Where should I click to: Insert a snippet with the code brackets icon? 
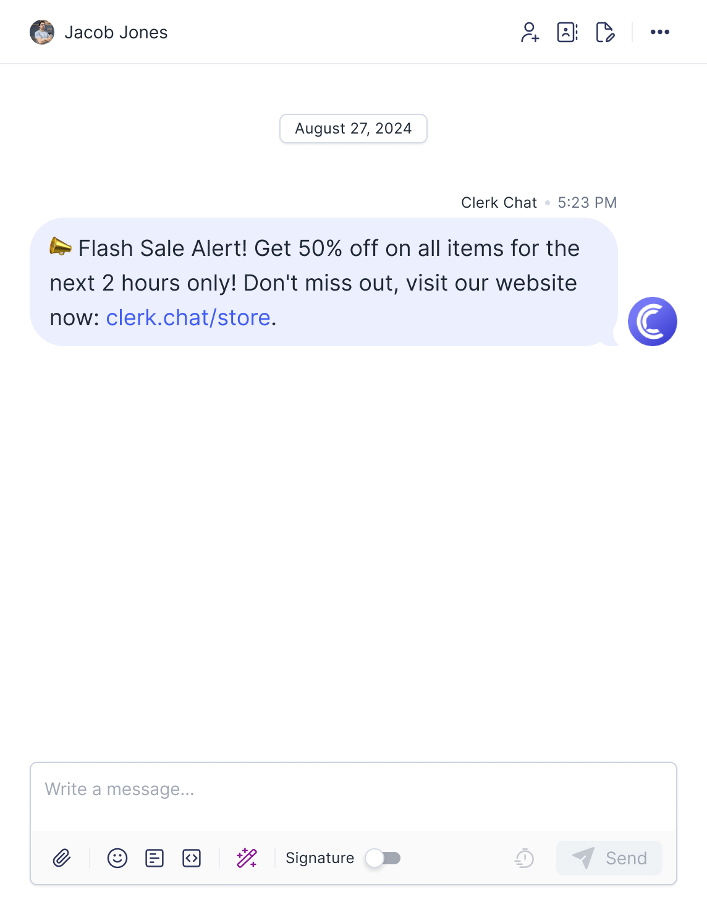pyautogui.click(x=192, y=858)
